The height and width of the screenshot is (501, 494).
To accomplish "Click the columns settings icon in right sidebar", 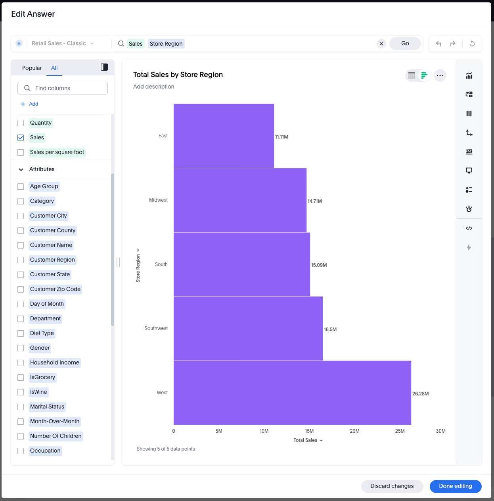I will click(x=469, y=114).
